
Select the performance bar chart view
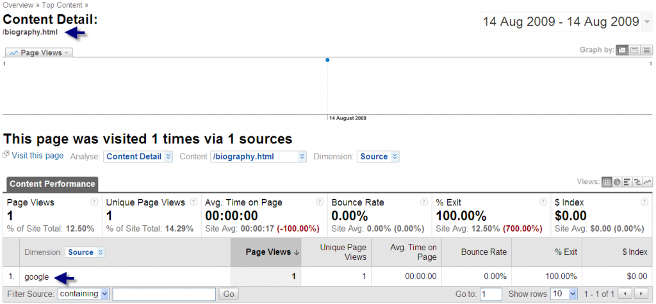click(627, 182)
